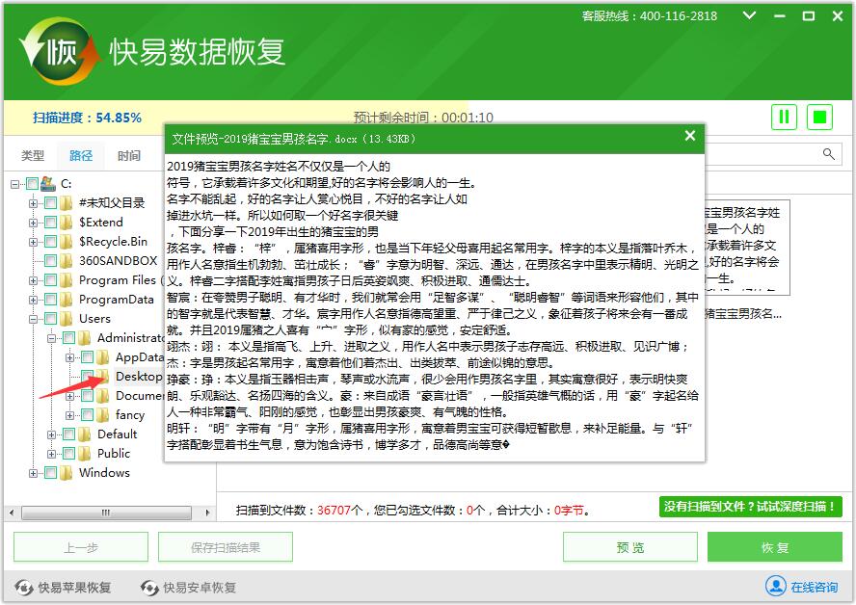Pause the scan with the pause button
856x605 pixels.
click(x=784, y=118)
